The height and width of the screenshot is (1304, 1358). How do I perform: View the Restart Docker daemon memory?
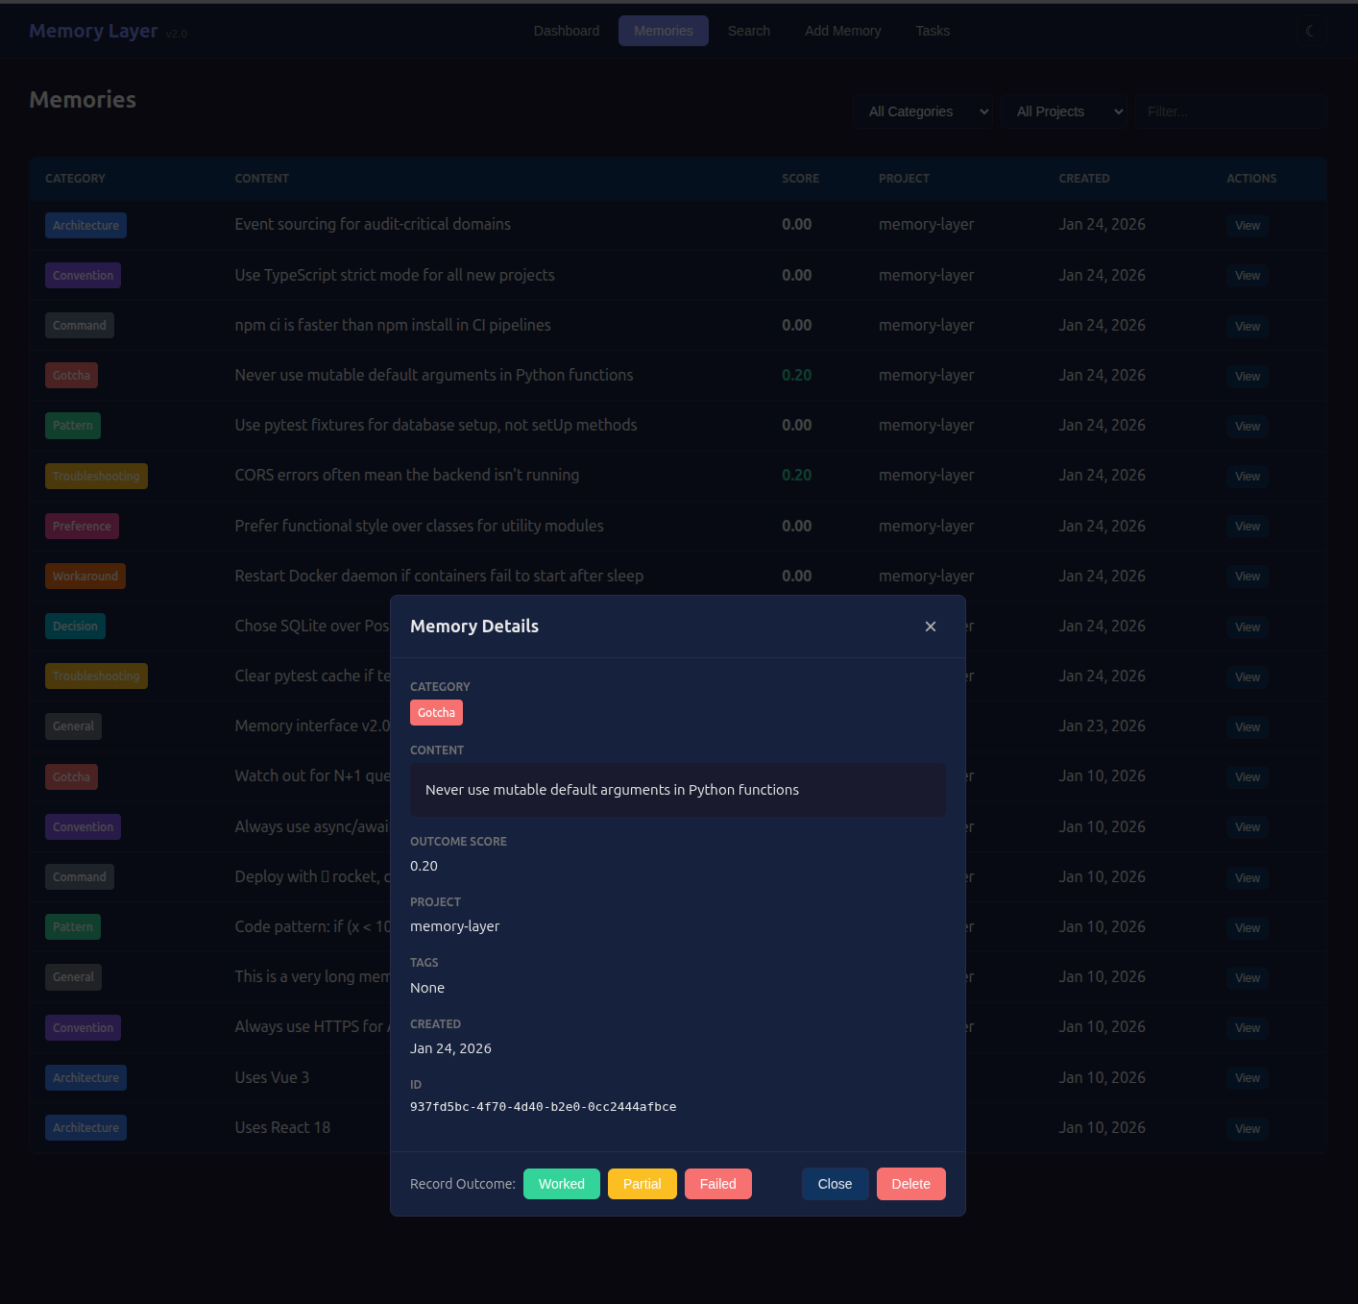[x=1248, y=577]
